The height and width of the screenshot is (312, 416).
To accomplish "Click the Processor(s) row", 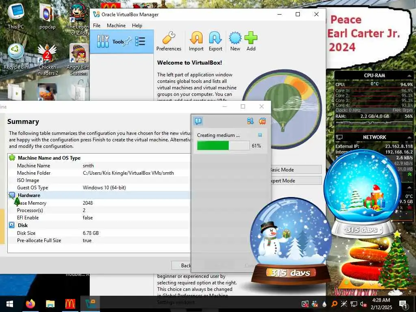I will 99,210.
